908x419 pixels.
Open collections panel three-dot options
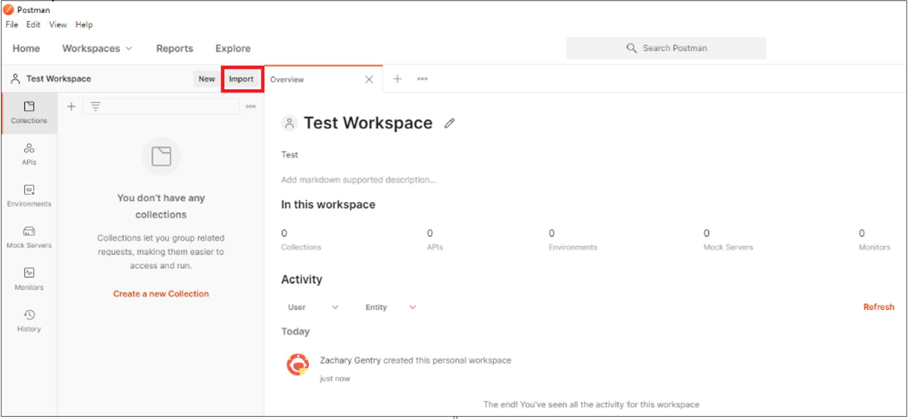click(250, 106)
